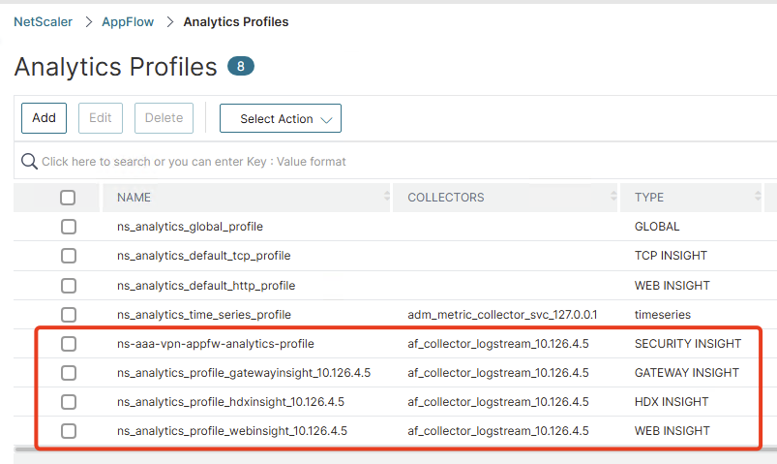
Task: Check the ns_analytics_global_profile row checkbox
Action: pyautogui.click(x=69, y=227)
